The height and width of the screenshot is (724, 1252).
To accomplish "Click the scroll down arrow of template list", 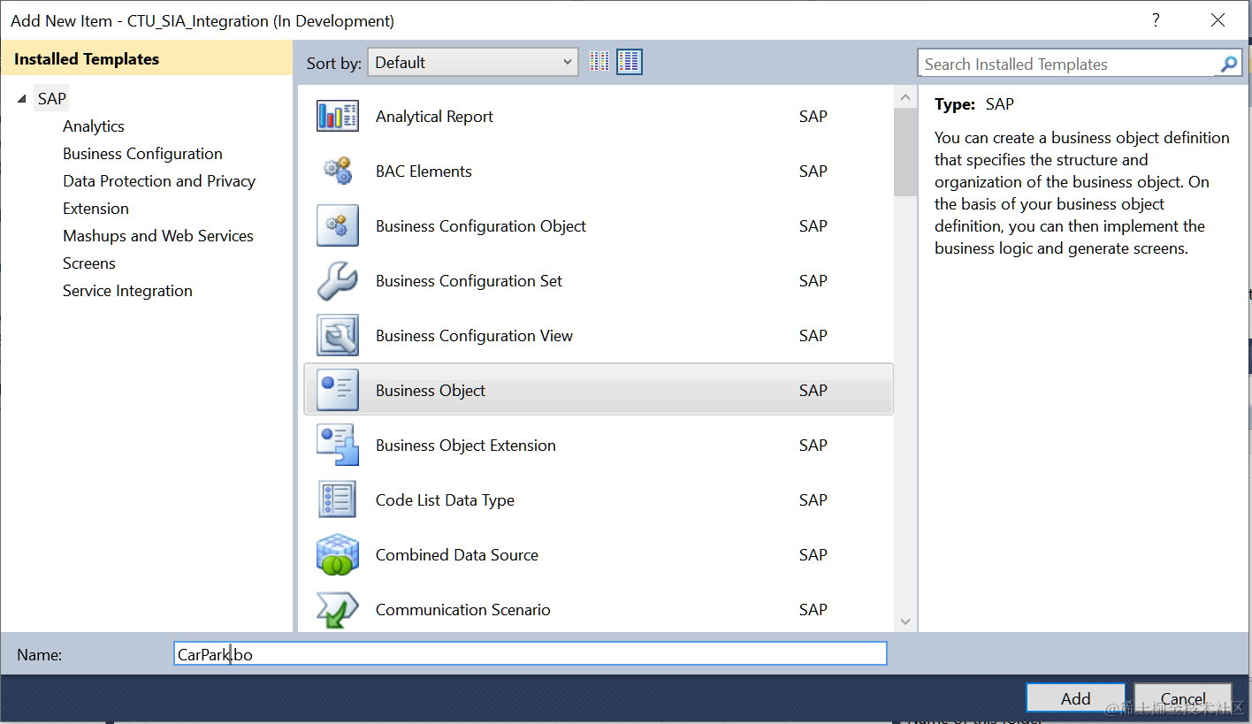I will (905, 621).
